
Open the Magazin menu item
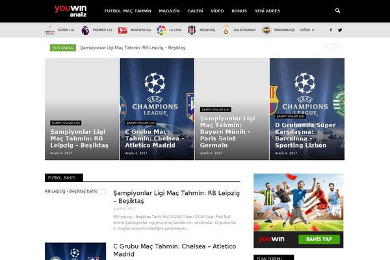169,11
